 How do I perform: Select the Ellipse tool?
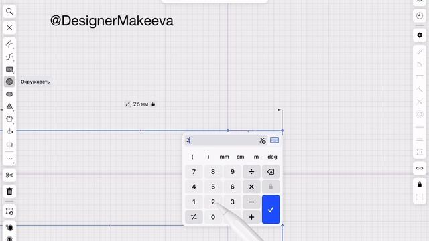pos(9,94)
